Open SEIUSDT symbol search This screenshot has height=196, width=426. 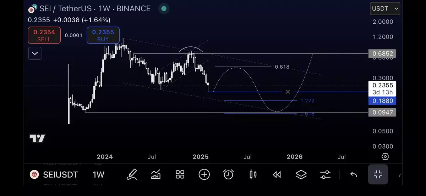coord(60,174)
